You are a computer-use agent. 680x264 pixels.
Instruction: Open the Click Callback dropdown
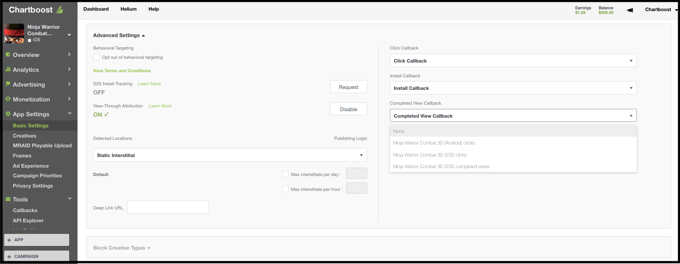(x=513, y=61)
